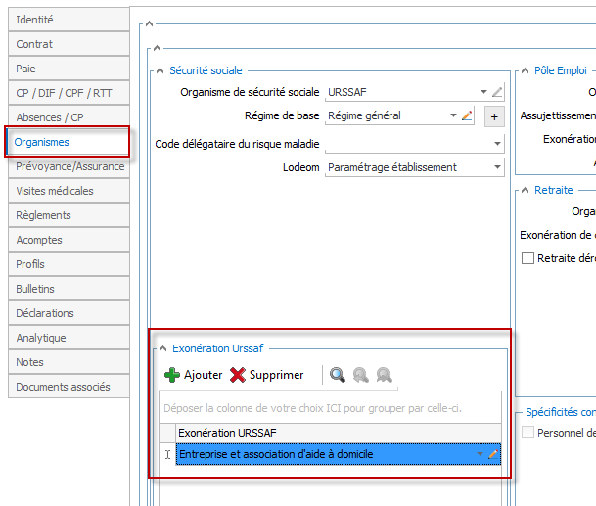596x506 pixels.
Task: Click the second greyed magnifier icon in the toolbar
Action: tap(361, 375)
